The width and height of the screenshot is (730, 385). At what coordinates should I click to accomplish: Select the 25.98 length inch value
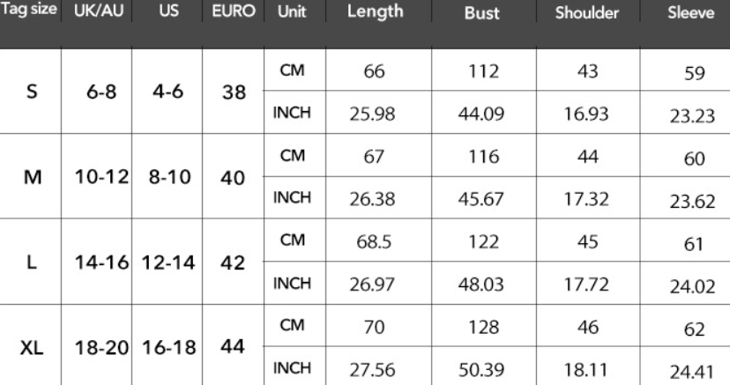point(375,113)
